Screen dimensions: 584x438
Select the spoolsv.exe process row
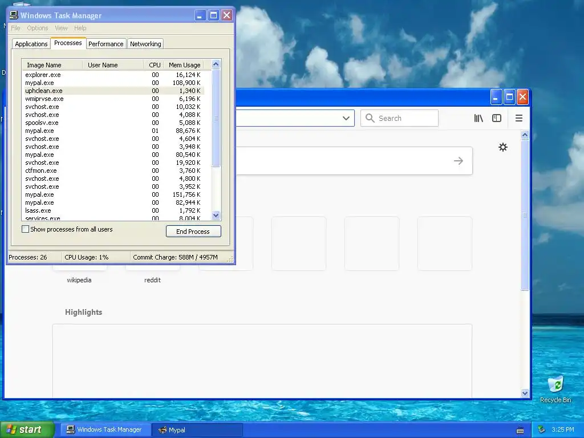[x=113, y=123]
